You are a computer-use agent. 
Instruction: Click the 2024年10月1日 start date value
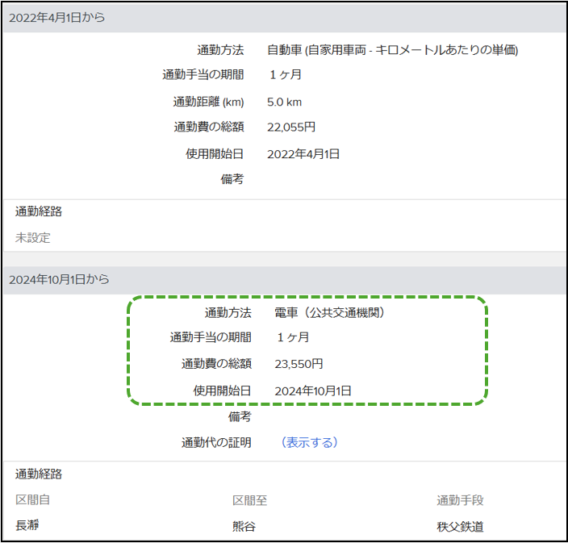(x=313, y=391)
